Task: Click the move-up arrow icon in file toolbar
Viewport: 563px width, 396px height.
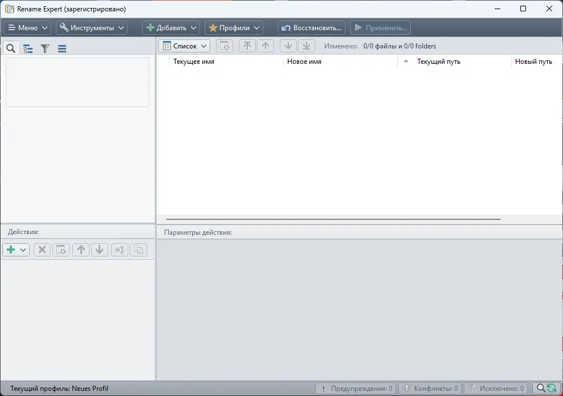Action: pyautogui.click(x=266, y=46)
